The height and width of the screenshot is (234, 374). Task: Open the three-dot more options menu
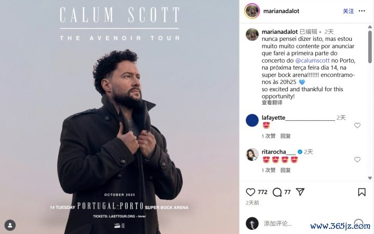[x=362, y=11]
